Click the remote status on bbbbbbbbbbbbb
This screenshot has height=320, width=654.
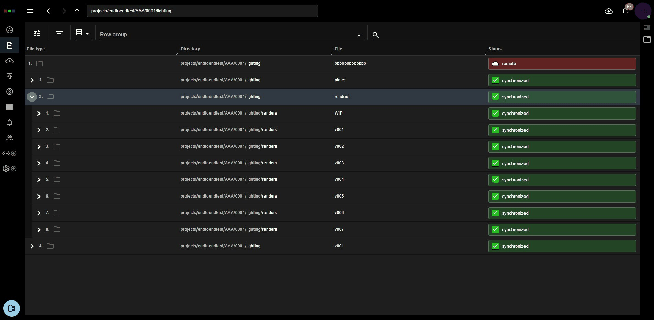click(x=562, y=64)
